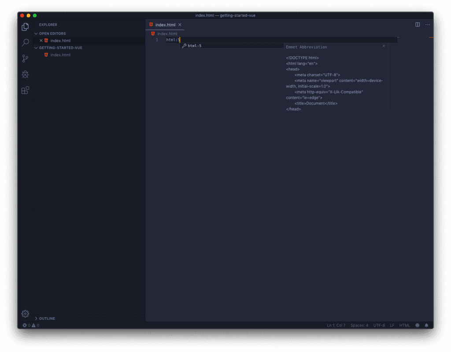Click the <html lang="en"> preview line
451x352 pixels.
302,63
